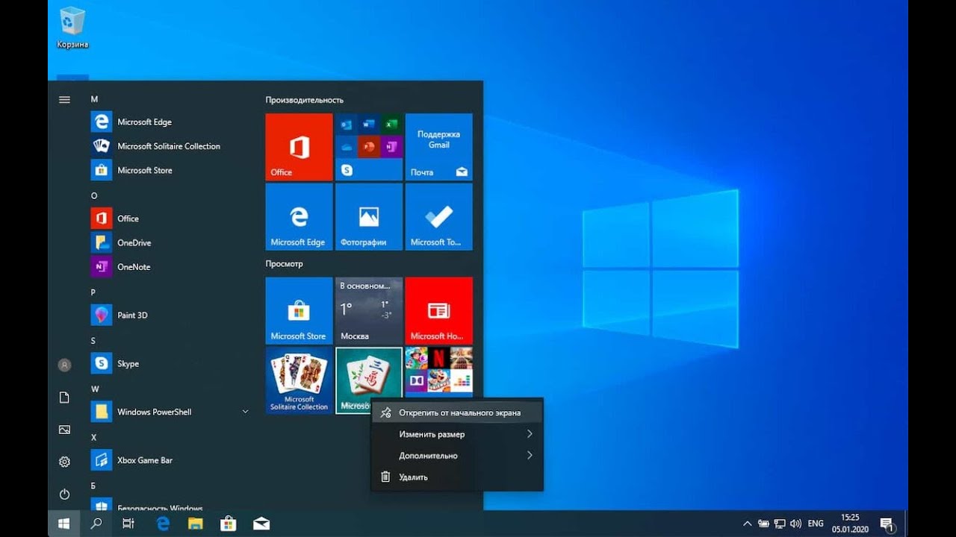Open the Москва weather tile
Screen dimensions: 956x537
tap(369, 310)
